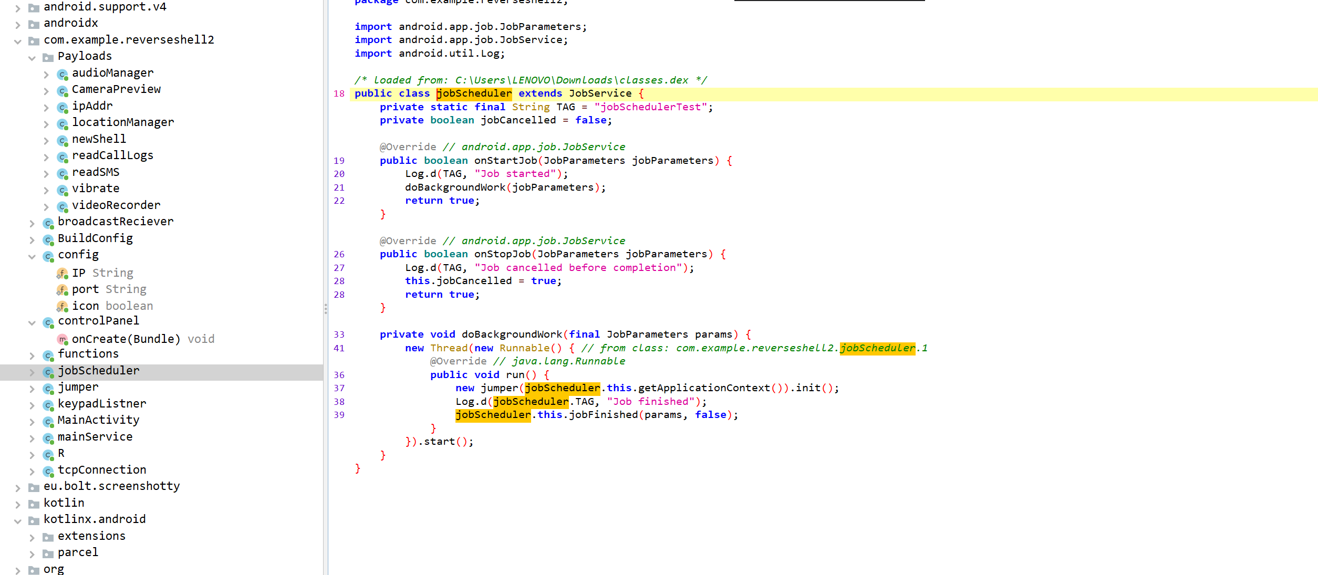The width and height of the screenshot is (1318, 575).
Task: Click the icon boolean field icon
Action: coord(63,307)
